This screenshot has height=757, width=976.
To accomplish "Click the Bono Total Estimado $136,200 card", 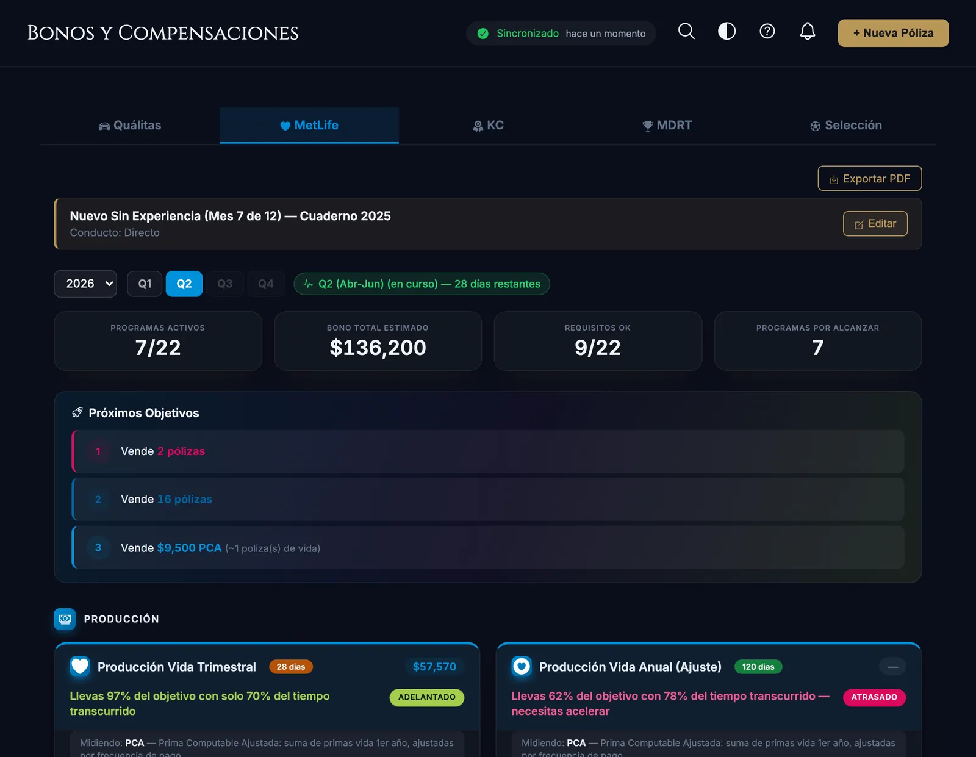I will [378, 341].
